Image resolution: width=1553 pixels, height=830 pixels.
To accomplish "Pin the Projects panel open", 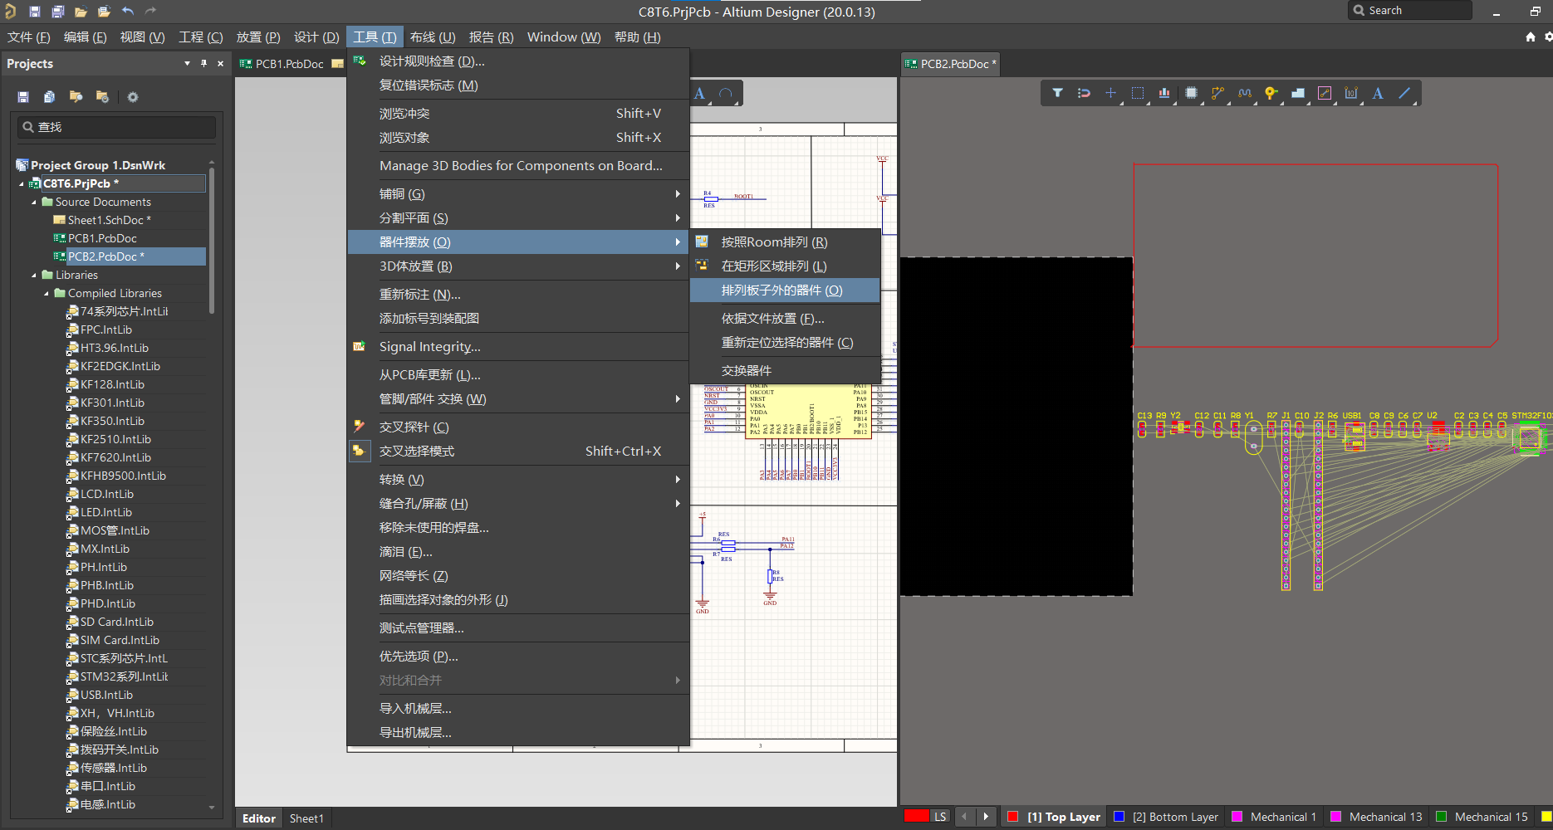I will pos(203,63).
